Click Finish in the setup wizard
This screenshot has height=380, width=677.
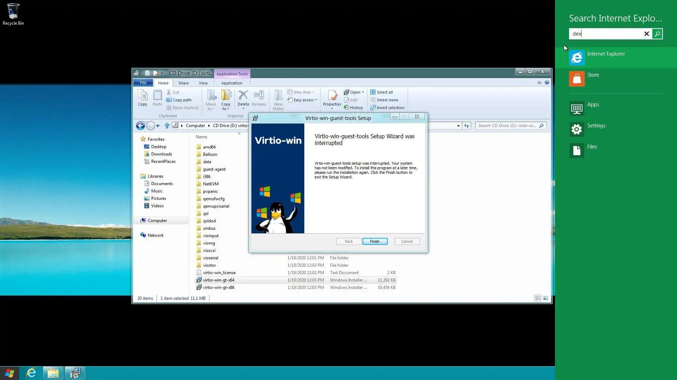pos(375,241)
